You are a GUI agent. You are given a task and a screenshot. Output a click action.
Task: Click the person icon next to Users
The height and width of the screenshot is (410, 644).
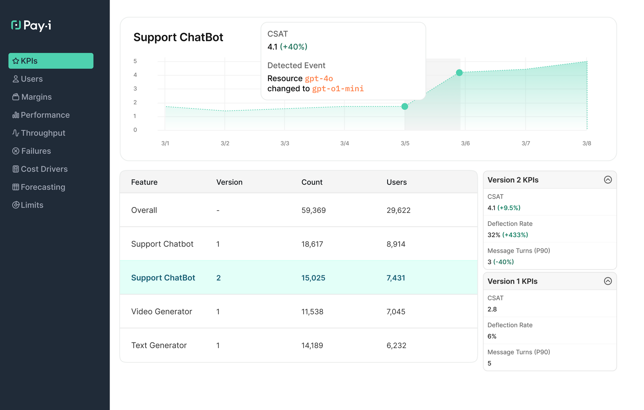tap(16, 79)
